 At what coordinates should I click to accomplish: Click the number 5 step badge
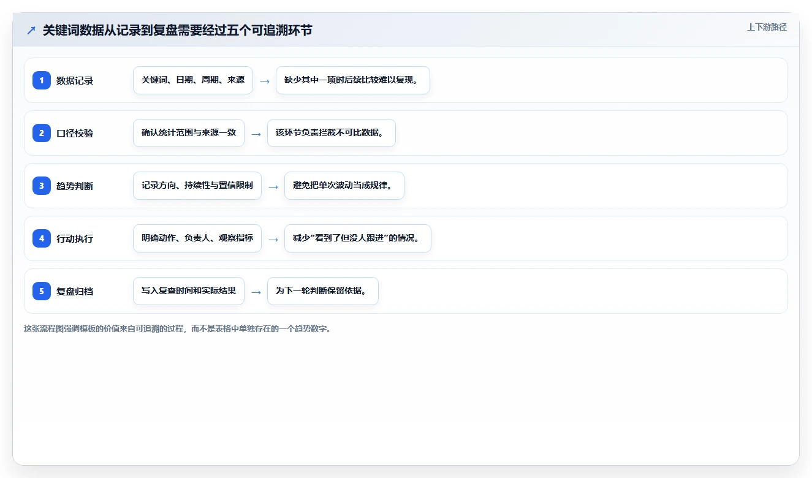coord(42,291)
